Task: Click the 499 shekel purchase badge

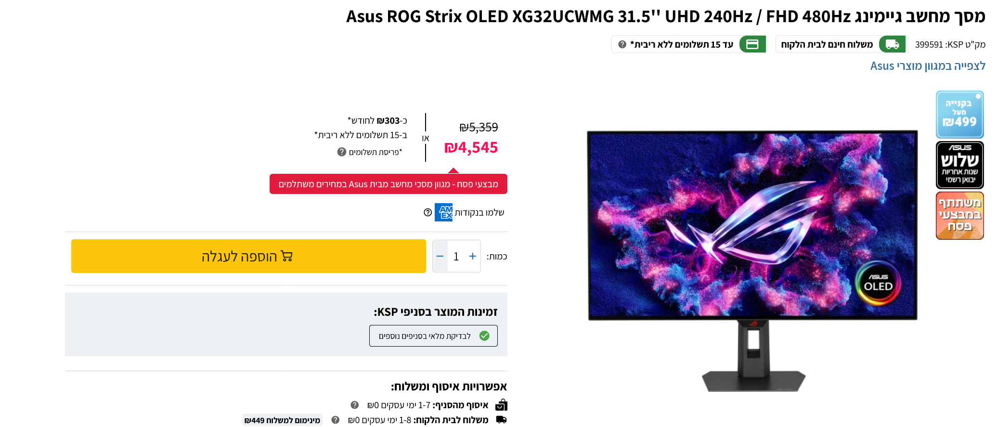Action: coord(959,115)
